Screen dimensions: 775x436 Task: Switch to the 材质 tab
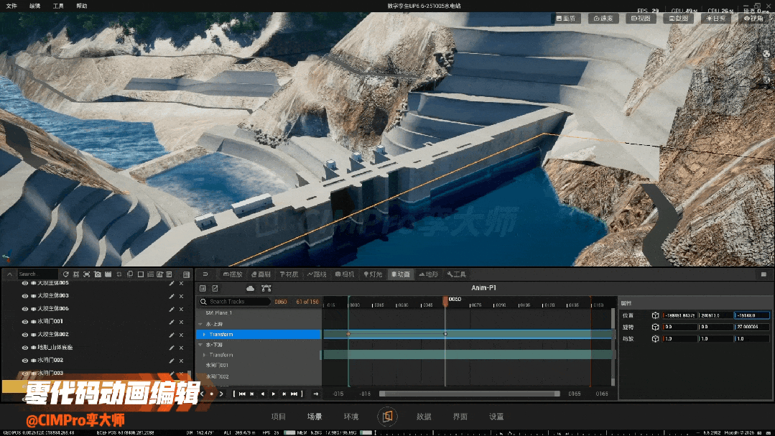tap(289, 274)
